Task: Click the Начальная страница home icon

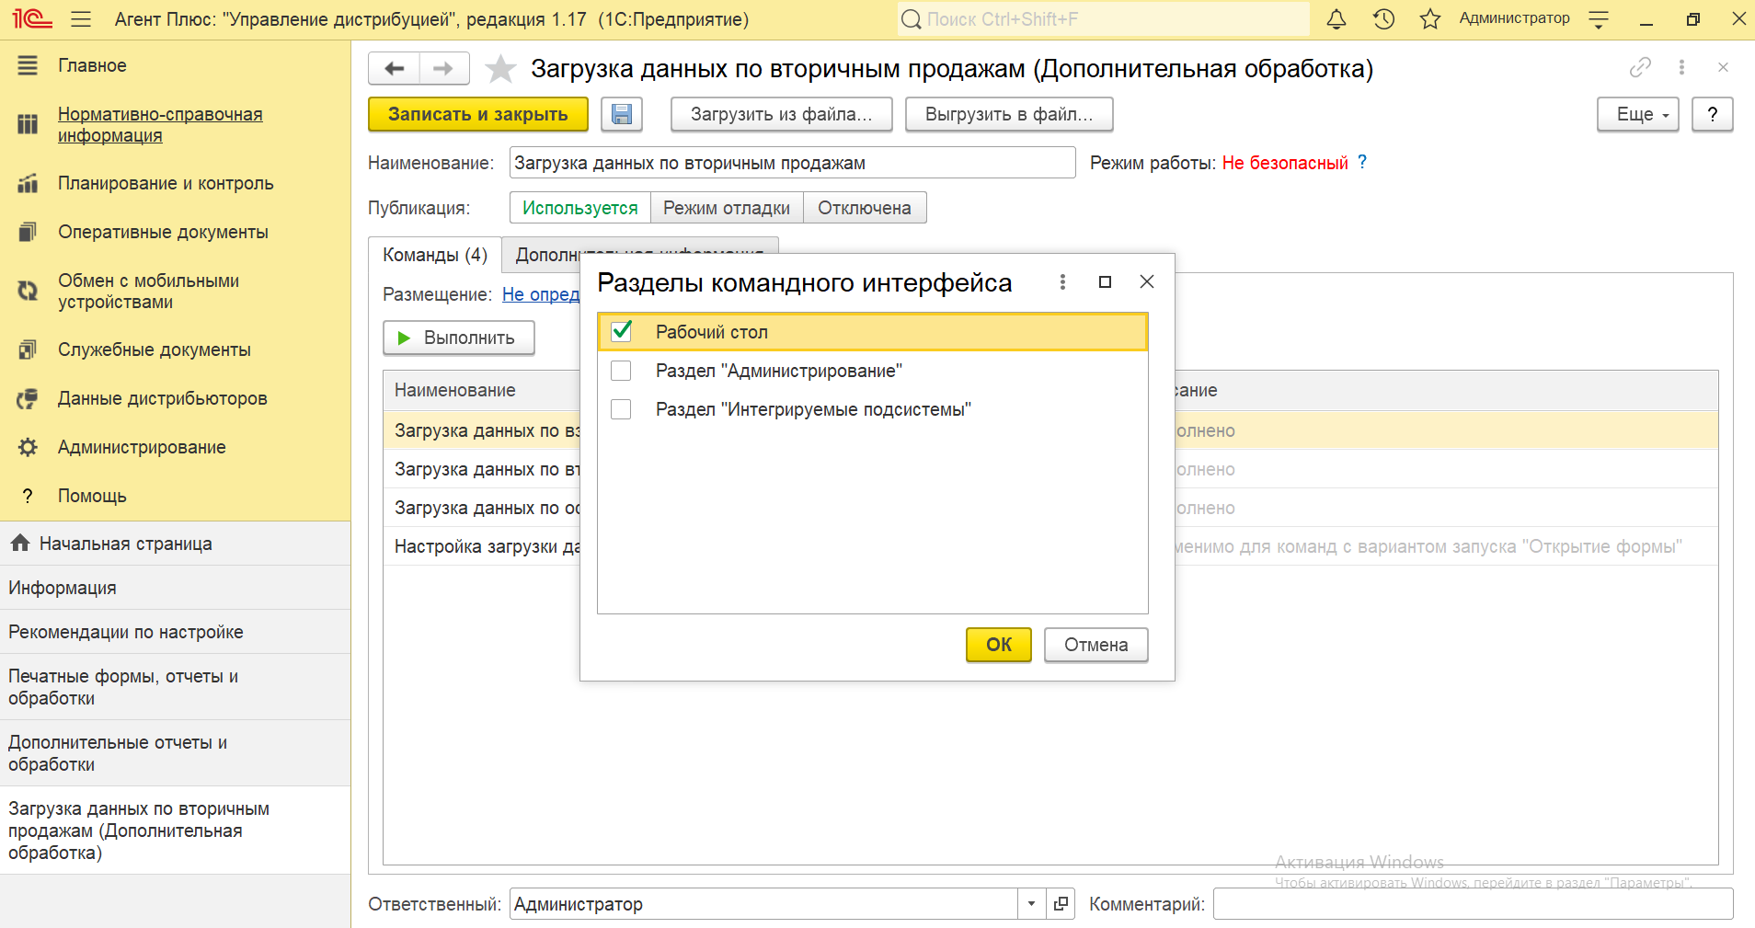Action: (x=20, y=544)
